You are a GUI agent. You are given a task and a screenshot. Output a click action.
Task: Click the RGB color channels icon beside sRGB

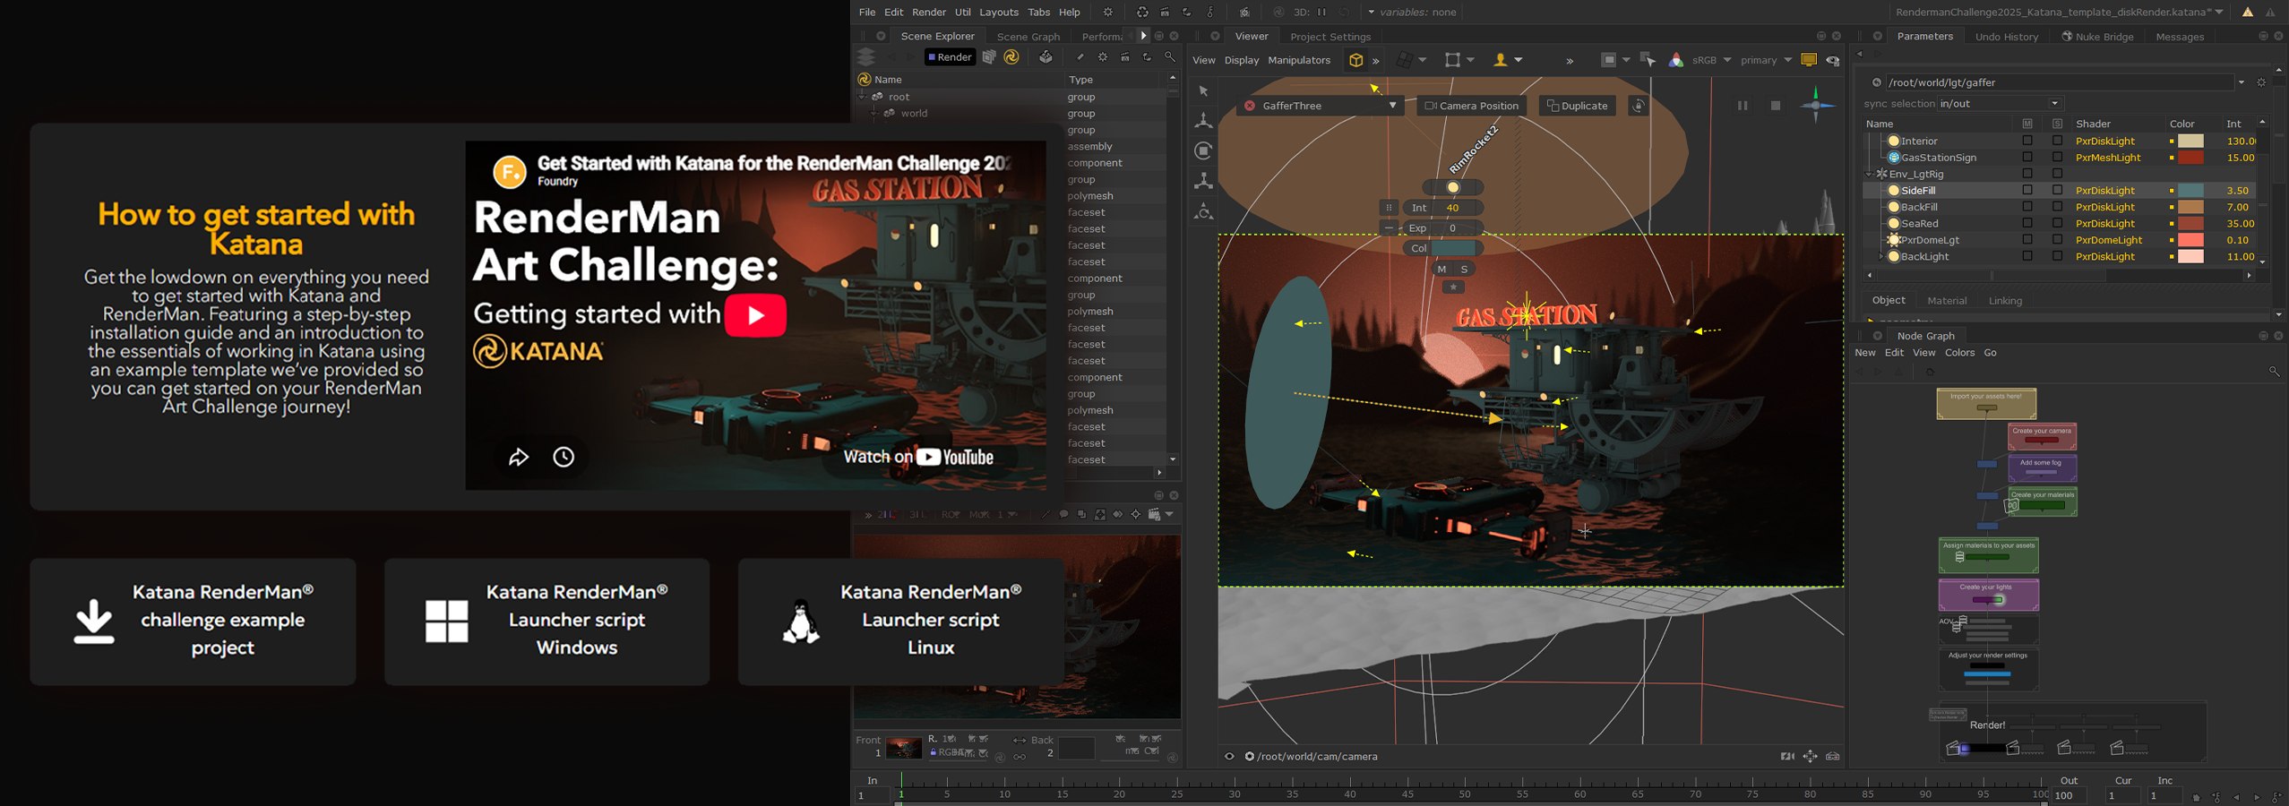point(1675,60)
